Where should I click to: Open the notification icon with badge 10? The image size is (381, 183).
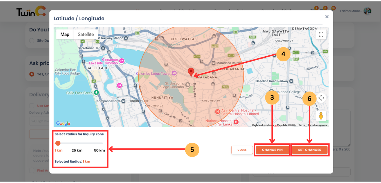(332, 9)
